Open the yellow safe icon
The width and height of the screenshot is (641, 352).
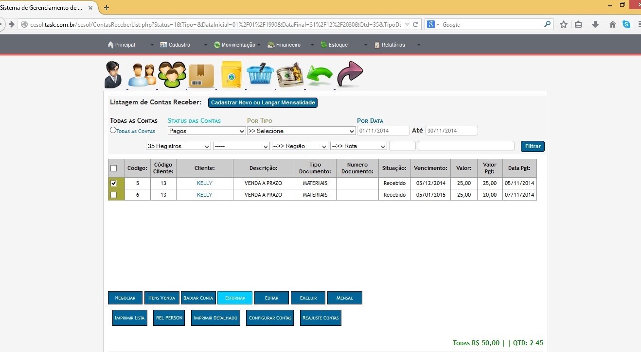pyautogui.click(x=231, y=75)
